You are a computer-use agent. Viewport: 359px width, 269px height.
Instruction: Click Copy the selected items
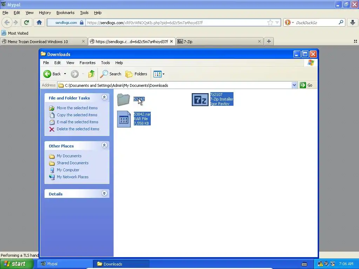(77, 115)
